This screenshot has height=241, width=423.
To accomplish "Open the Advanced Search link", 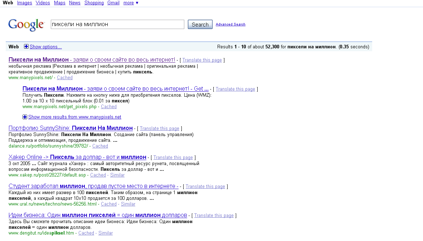I will (x=230, y=24).
